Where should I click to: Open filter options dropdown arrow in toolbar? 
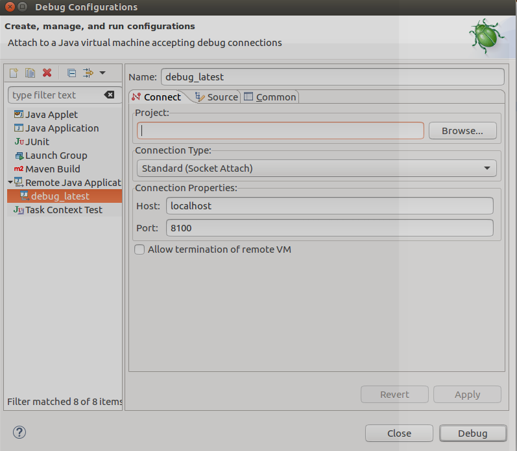coord(102,73)
